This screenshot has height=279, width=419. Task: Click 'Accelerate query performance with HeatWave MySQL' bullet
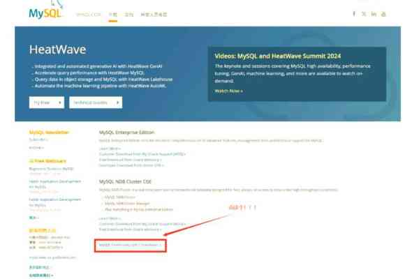(89, 73)
